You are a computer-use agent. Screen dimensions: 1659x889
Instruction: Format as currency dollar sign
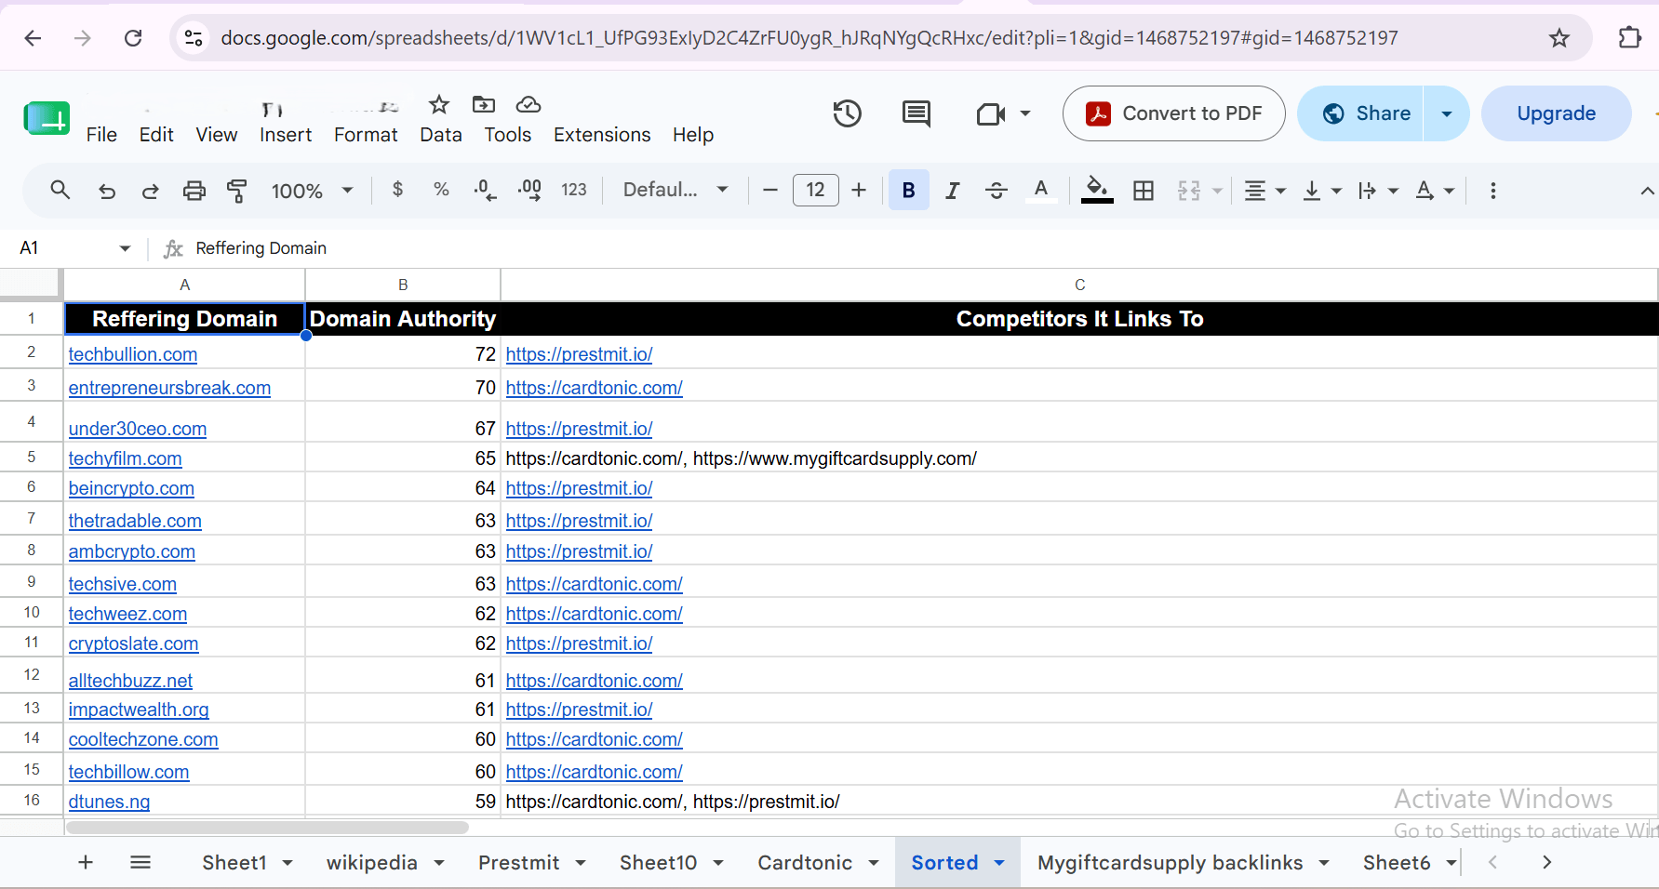coord(397,190)
